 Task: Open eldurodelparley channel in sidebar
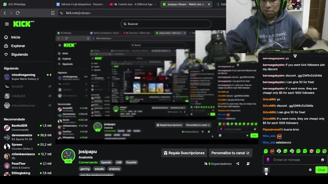28,105
